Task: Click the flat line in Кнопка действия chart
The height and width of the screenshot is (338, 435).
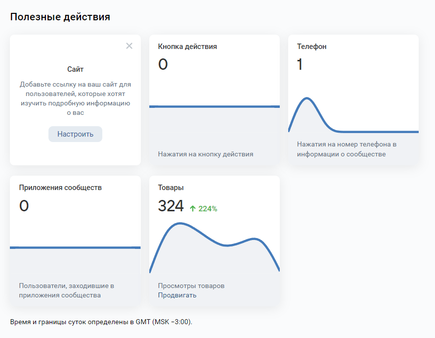Action: 214,106
